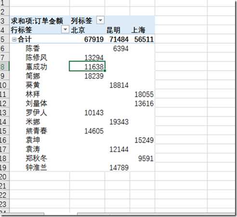Click value 14605 for 熊青春
This screenshot has height=217, width=237.
(x=94, y=131)
